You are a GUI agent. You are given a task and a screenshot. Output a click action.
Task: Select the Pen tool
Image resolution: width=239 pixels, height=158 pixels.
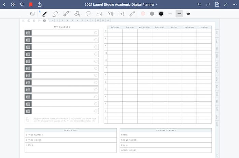44,14
